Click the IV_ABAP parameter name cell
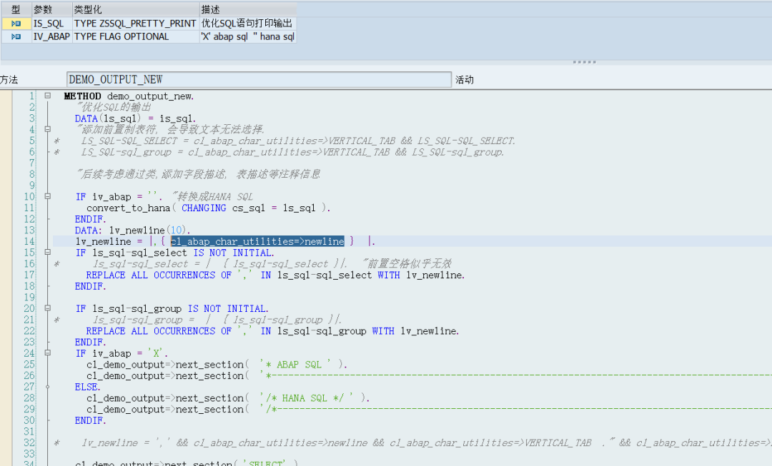The image size is (772, 466). click(x=52, y=36)
